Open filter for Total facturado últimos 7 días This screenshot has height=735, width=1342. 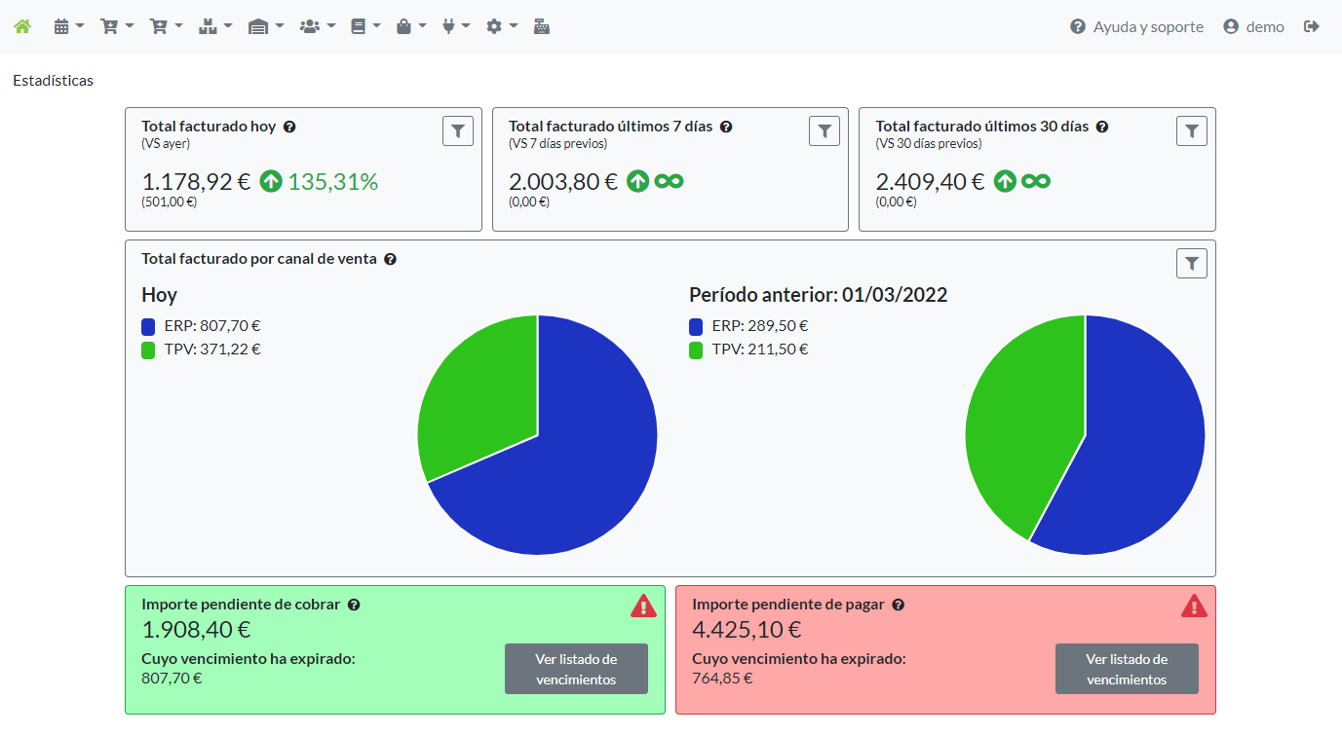point(824,130)
